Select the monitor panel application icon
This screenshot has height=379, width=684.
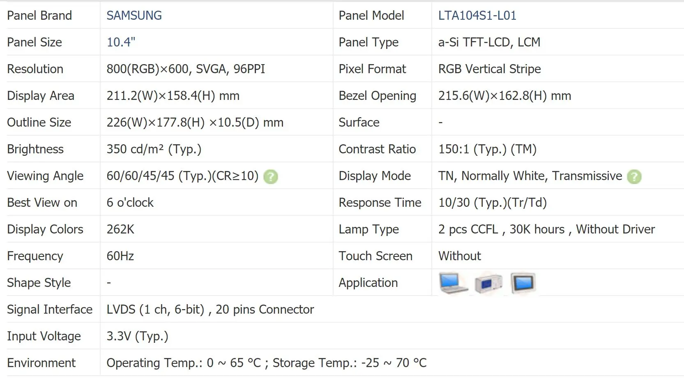523,283
